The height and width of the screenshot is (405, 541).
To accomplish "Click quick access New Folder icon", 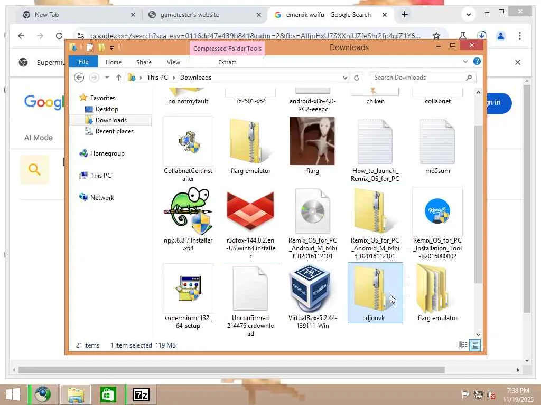I will pyautogui.click(x=101, y=47).
